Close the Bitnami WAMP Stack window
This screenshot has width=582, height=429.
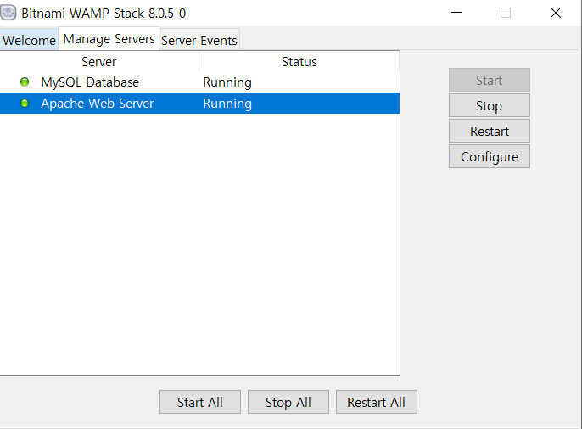[555, 13]
